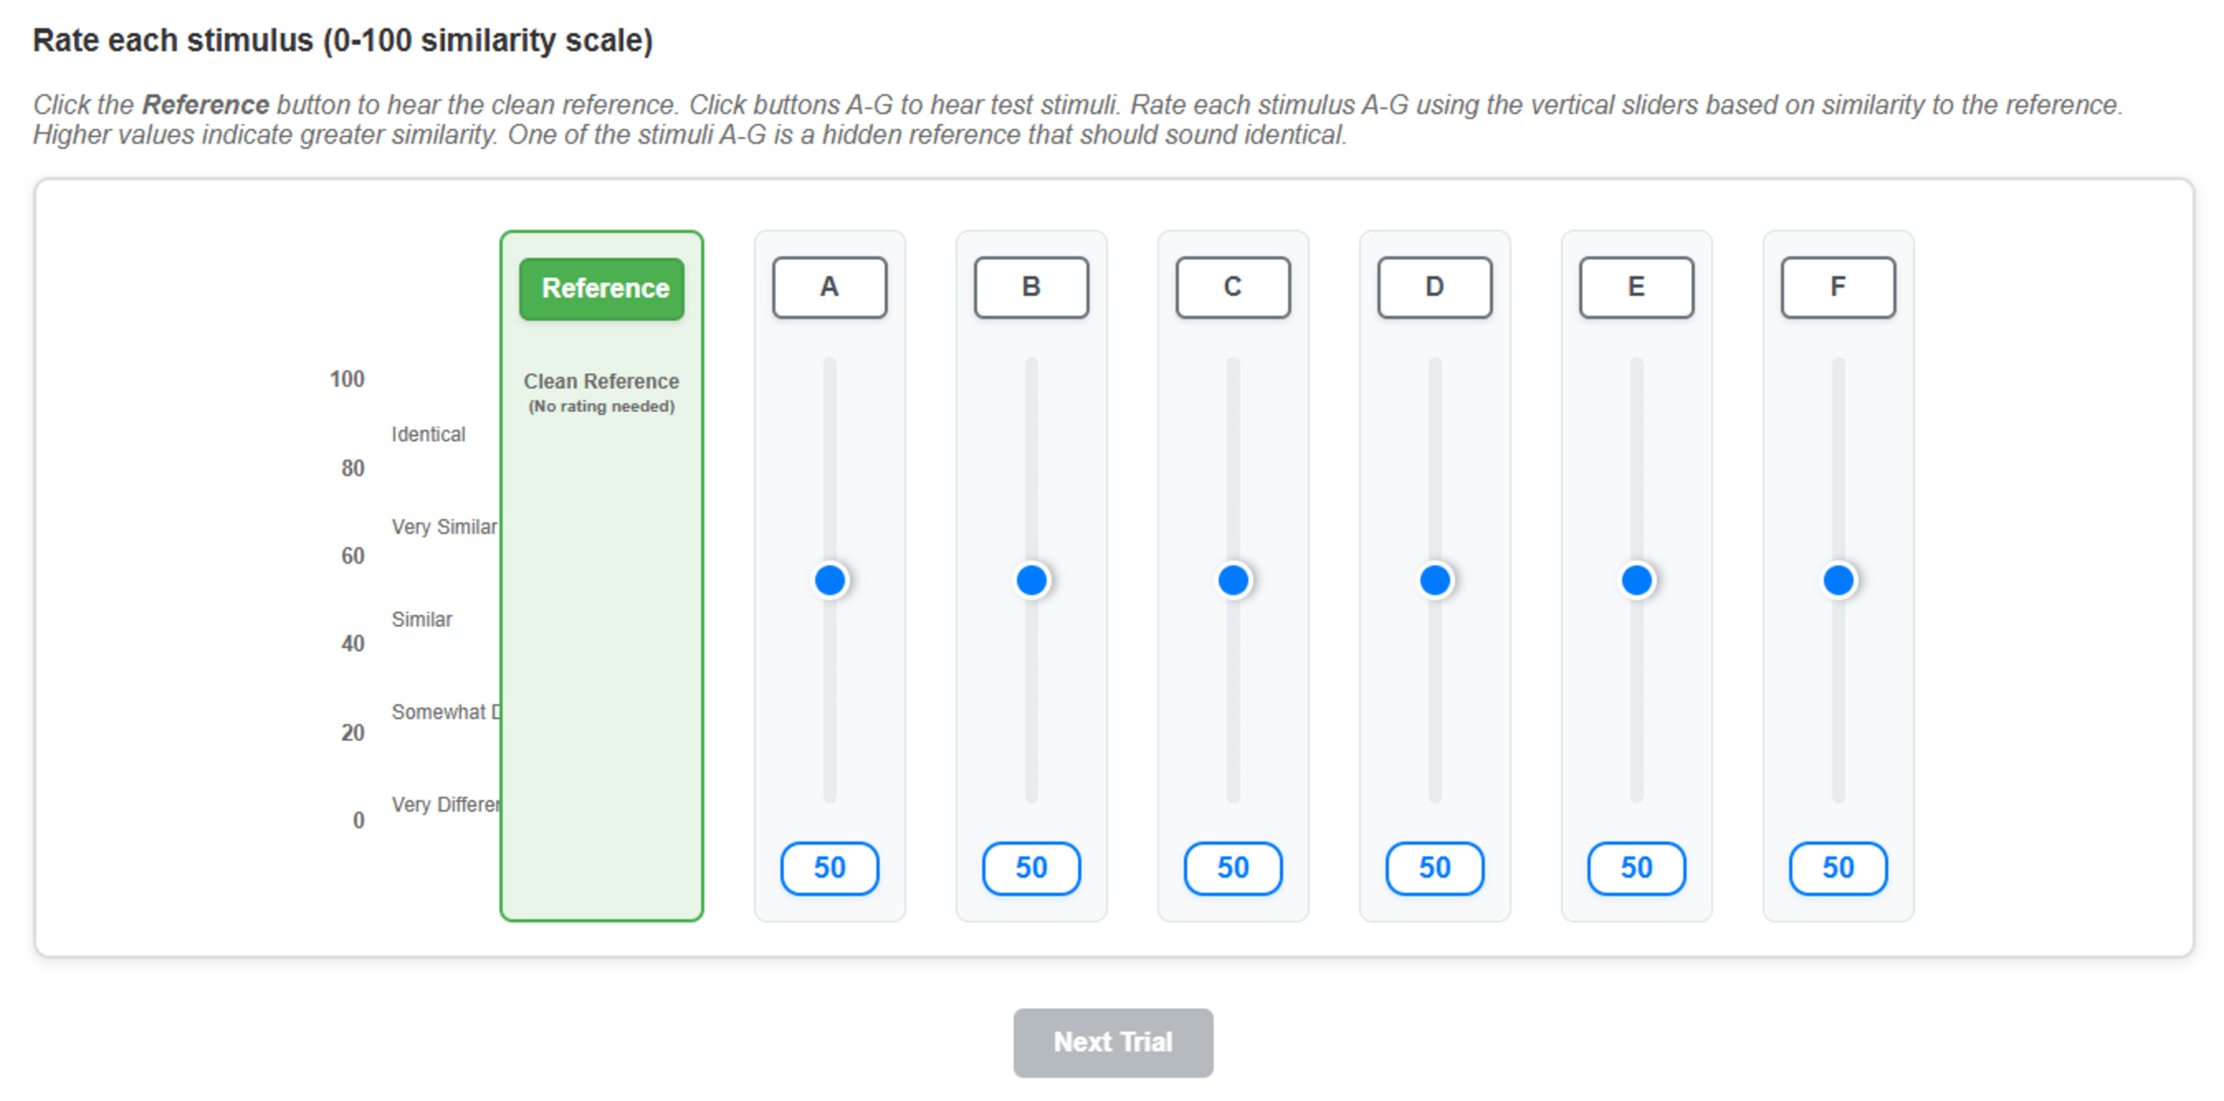
Task: Click the slider handle for stimulus D
Action: [x=1435, y=580]
